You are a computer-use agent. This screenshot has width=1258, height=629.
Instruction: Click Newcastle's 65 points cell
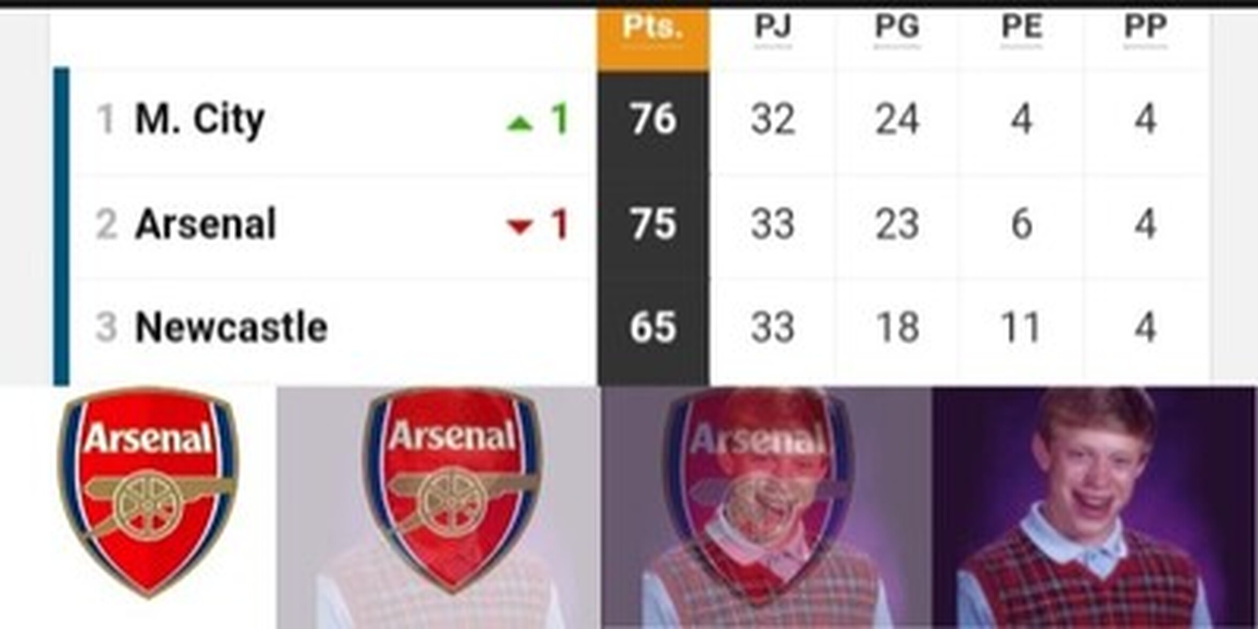point(653,327)
